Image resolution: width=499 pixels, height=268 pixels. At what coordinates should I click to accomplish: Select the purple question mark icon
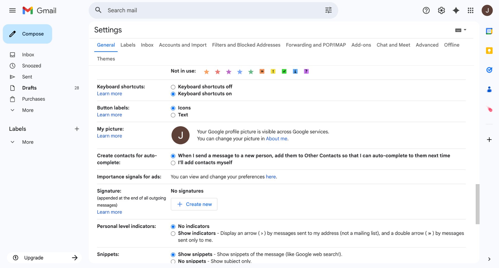[306, 71]
